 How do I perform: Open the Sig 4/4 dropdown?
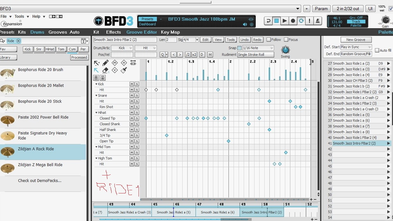click(x=191, y=40)
